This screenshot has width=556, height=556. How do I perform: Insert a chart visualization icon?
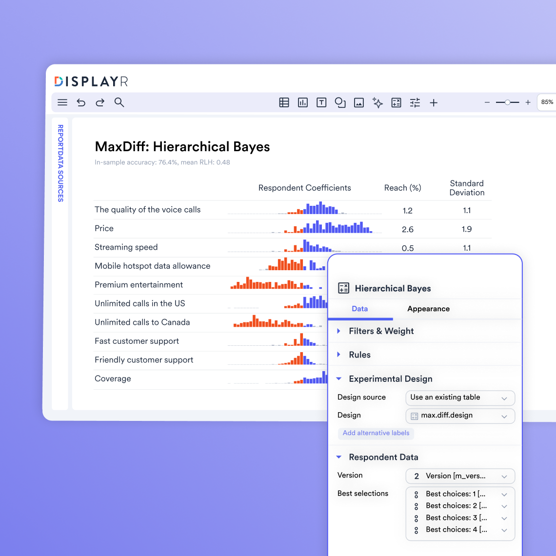coord(303,102)
